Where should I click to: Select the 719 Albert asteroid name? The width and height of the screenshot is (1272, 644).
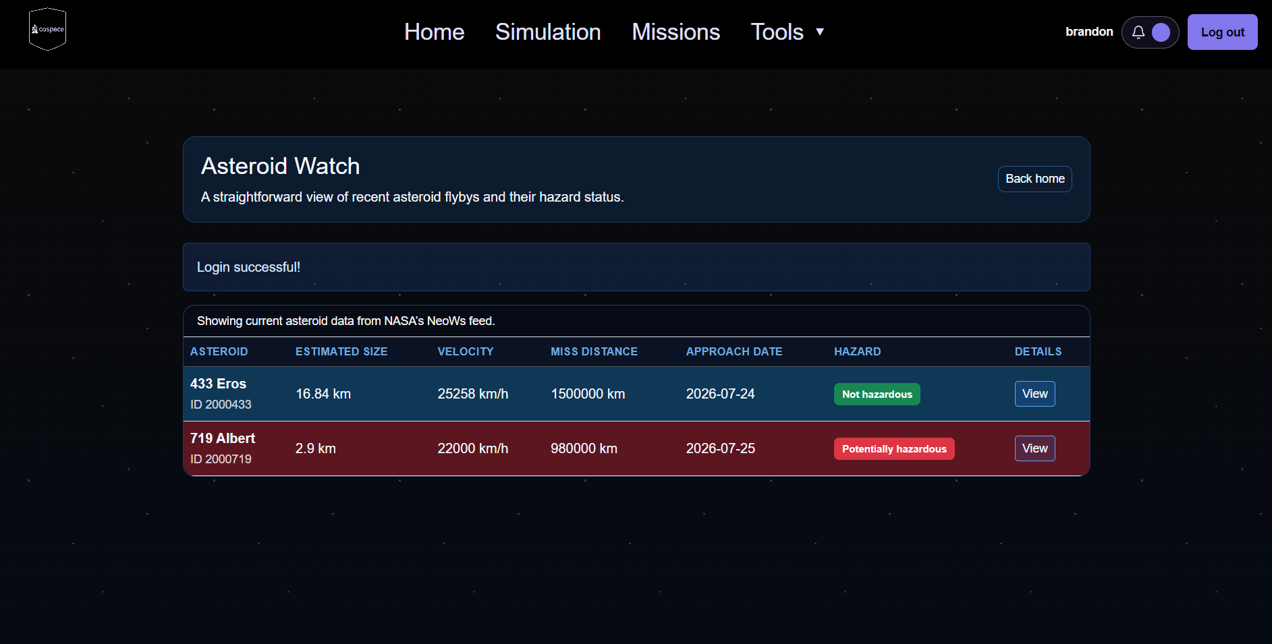pyautogui.click(x=223, y=438)
